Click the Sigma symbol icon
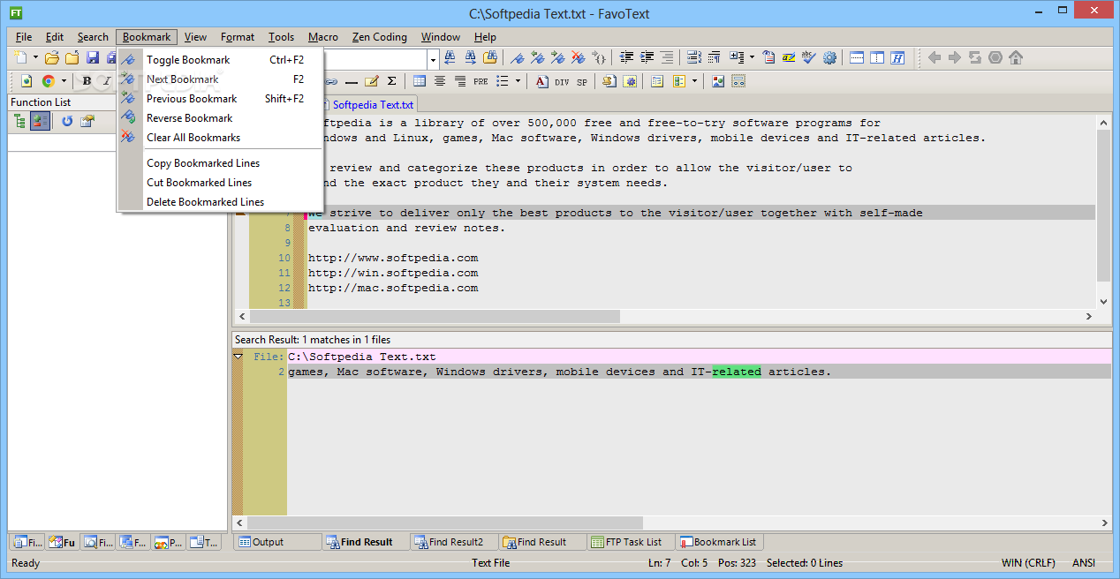Viewport: 1120px width, 579px height. (391, 81)
